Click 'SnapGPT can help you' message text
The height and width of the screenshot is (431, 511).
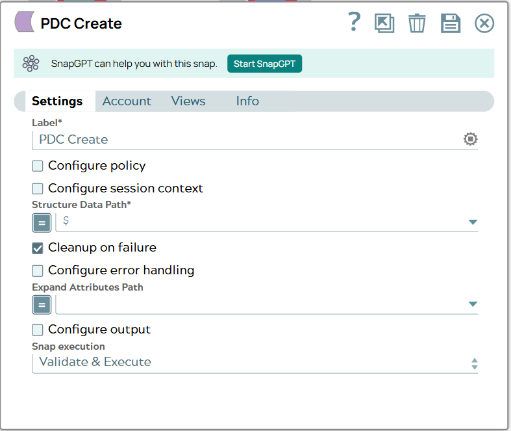point(134,64)
